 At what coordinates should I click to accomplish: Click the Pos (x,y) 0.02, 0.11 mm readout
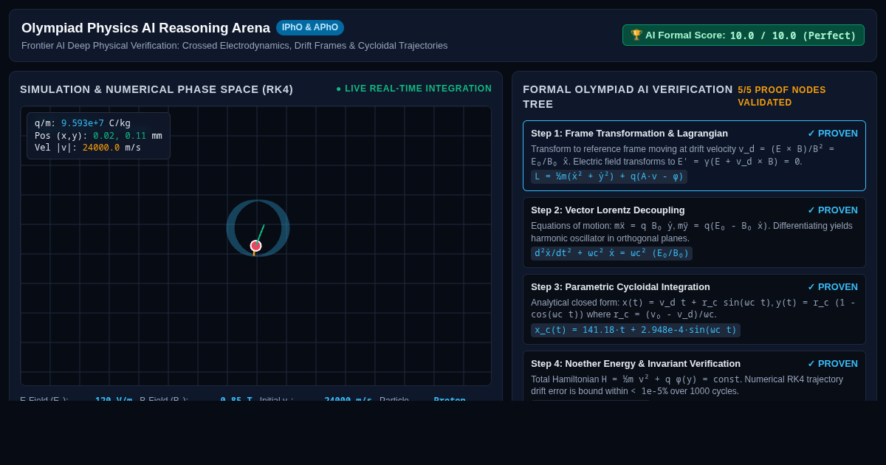[98, 136]
